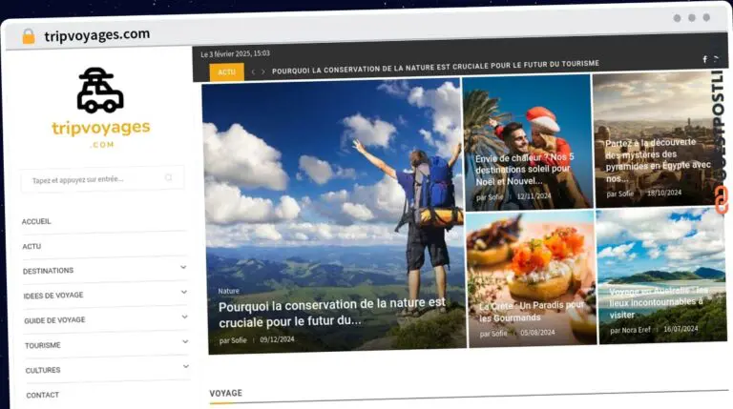The height and width of the screenshot is (409, 733).
Task: Expand the Destinations submenu
Action: pos(183,268)
